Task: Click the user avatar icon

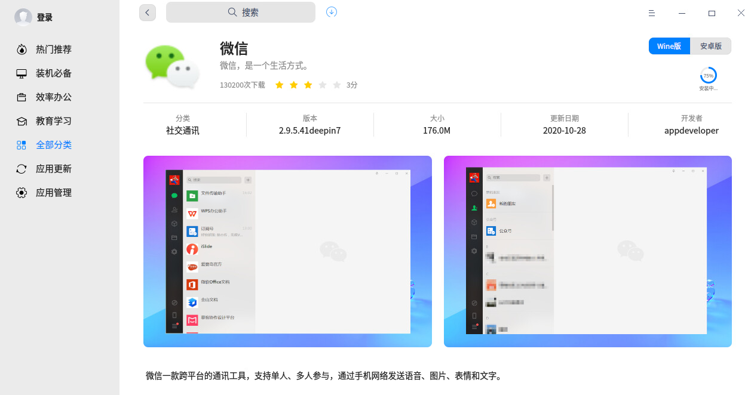Action: (x=23, y=17)
